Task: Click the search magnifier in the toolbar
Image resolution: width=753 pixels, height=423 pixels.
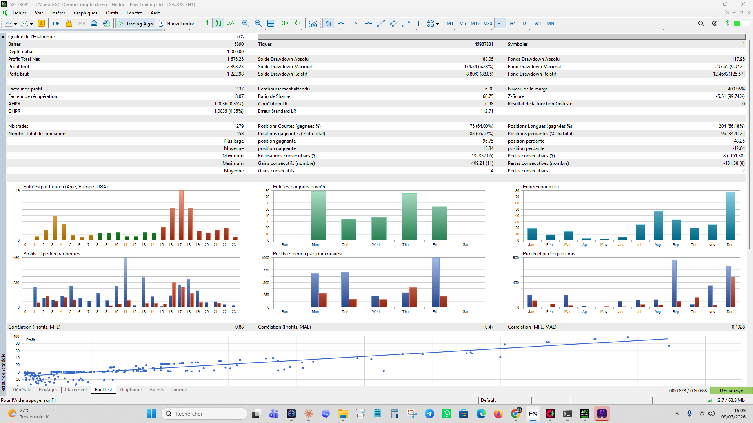Action: 701,23
